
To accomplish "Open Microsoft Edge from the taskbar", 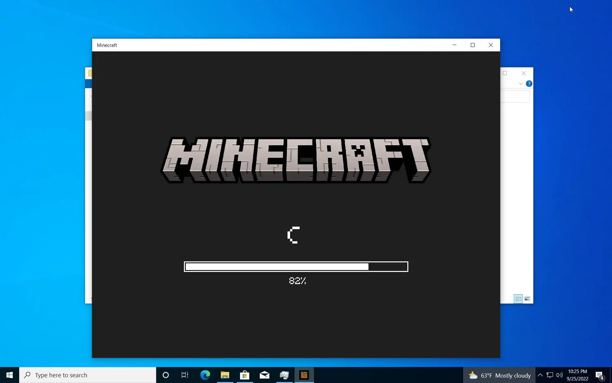I will click(x=205, y=375).
